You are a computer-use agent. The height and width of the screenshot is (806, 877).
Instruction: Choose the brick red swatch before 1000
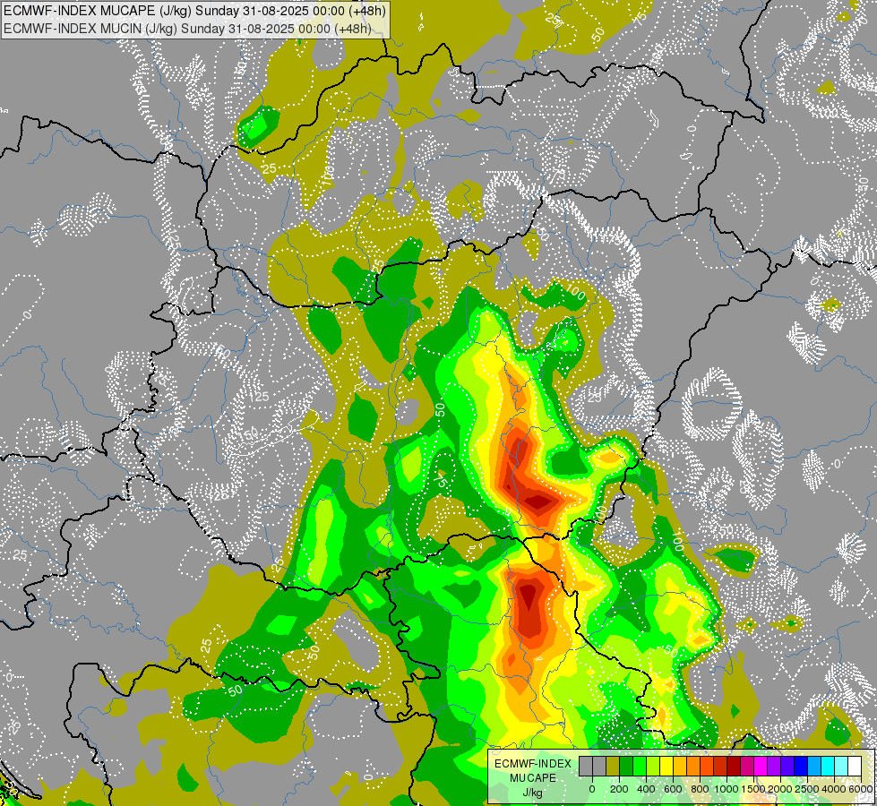click(720, 766)
